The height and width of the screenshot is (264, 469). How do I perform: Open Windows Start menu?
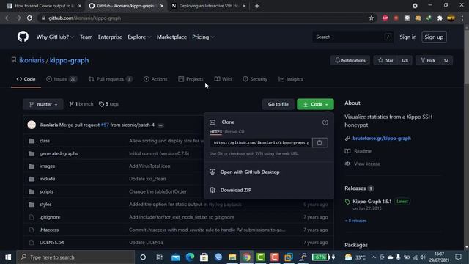click(8, 257)
